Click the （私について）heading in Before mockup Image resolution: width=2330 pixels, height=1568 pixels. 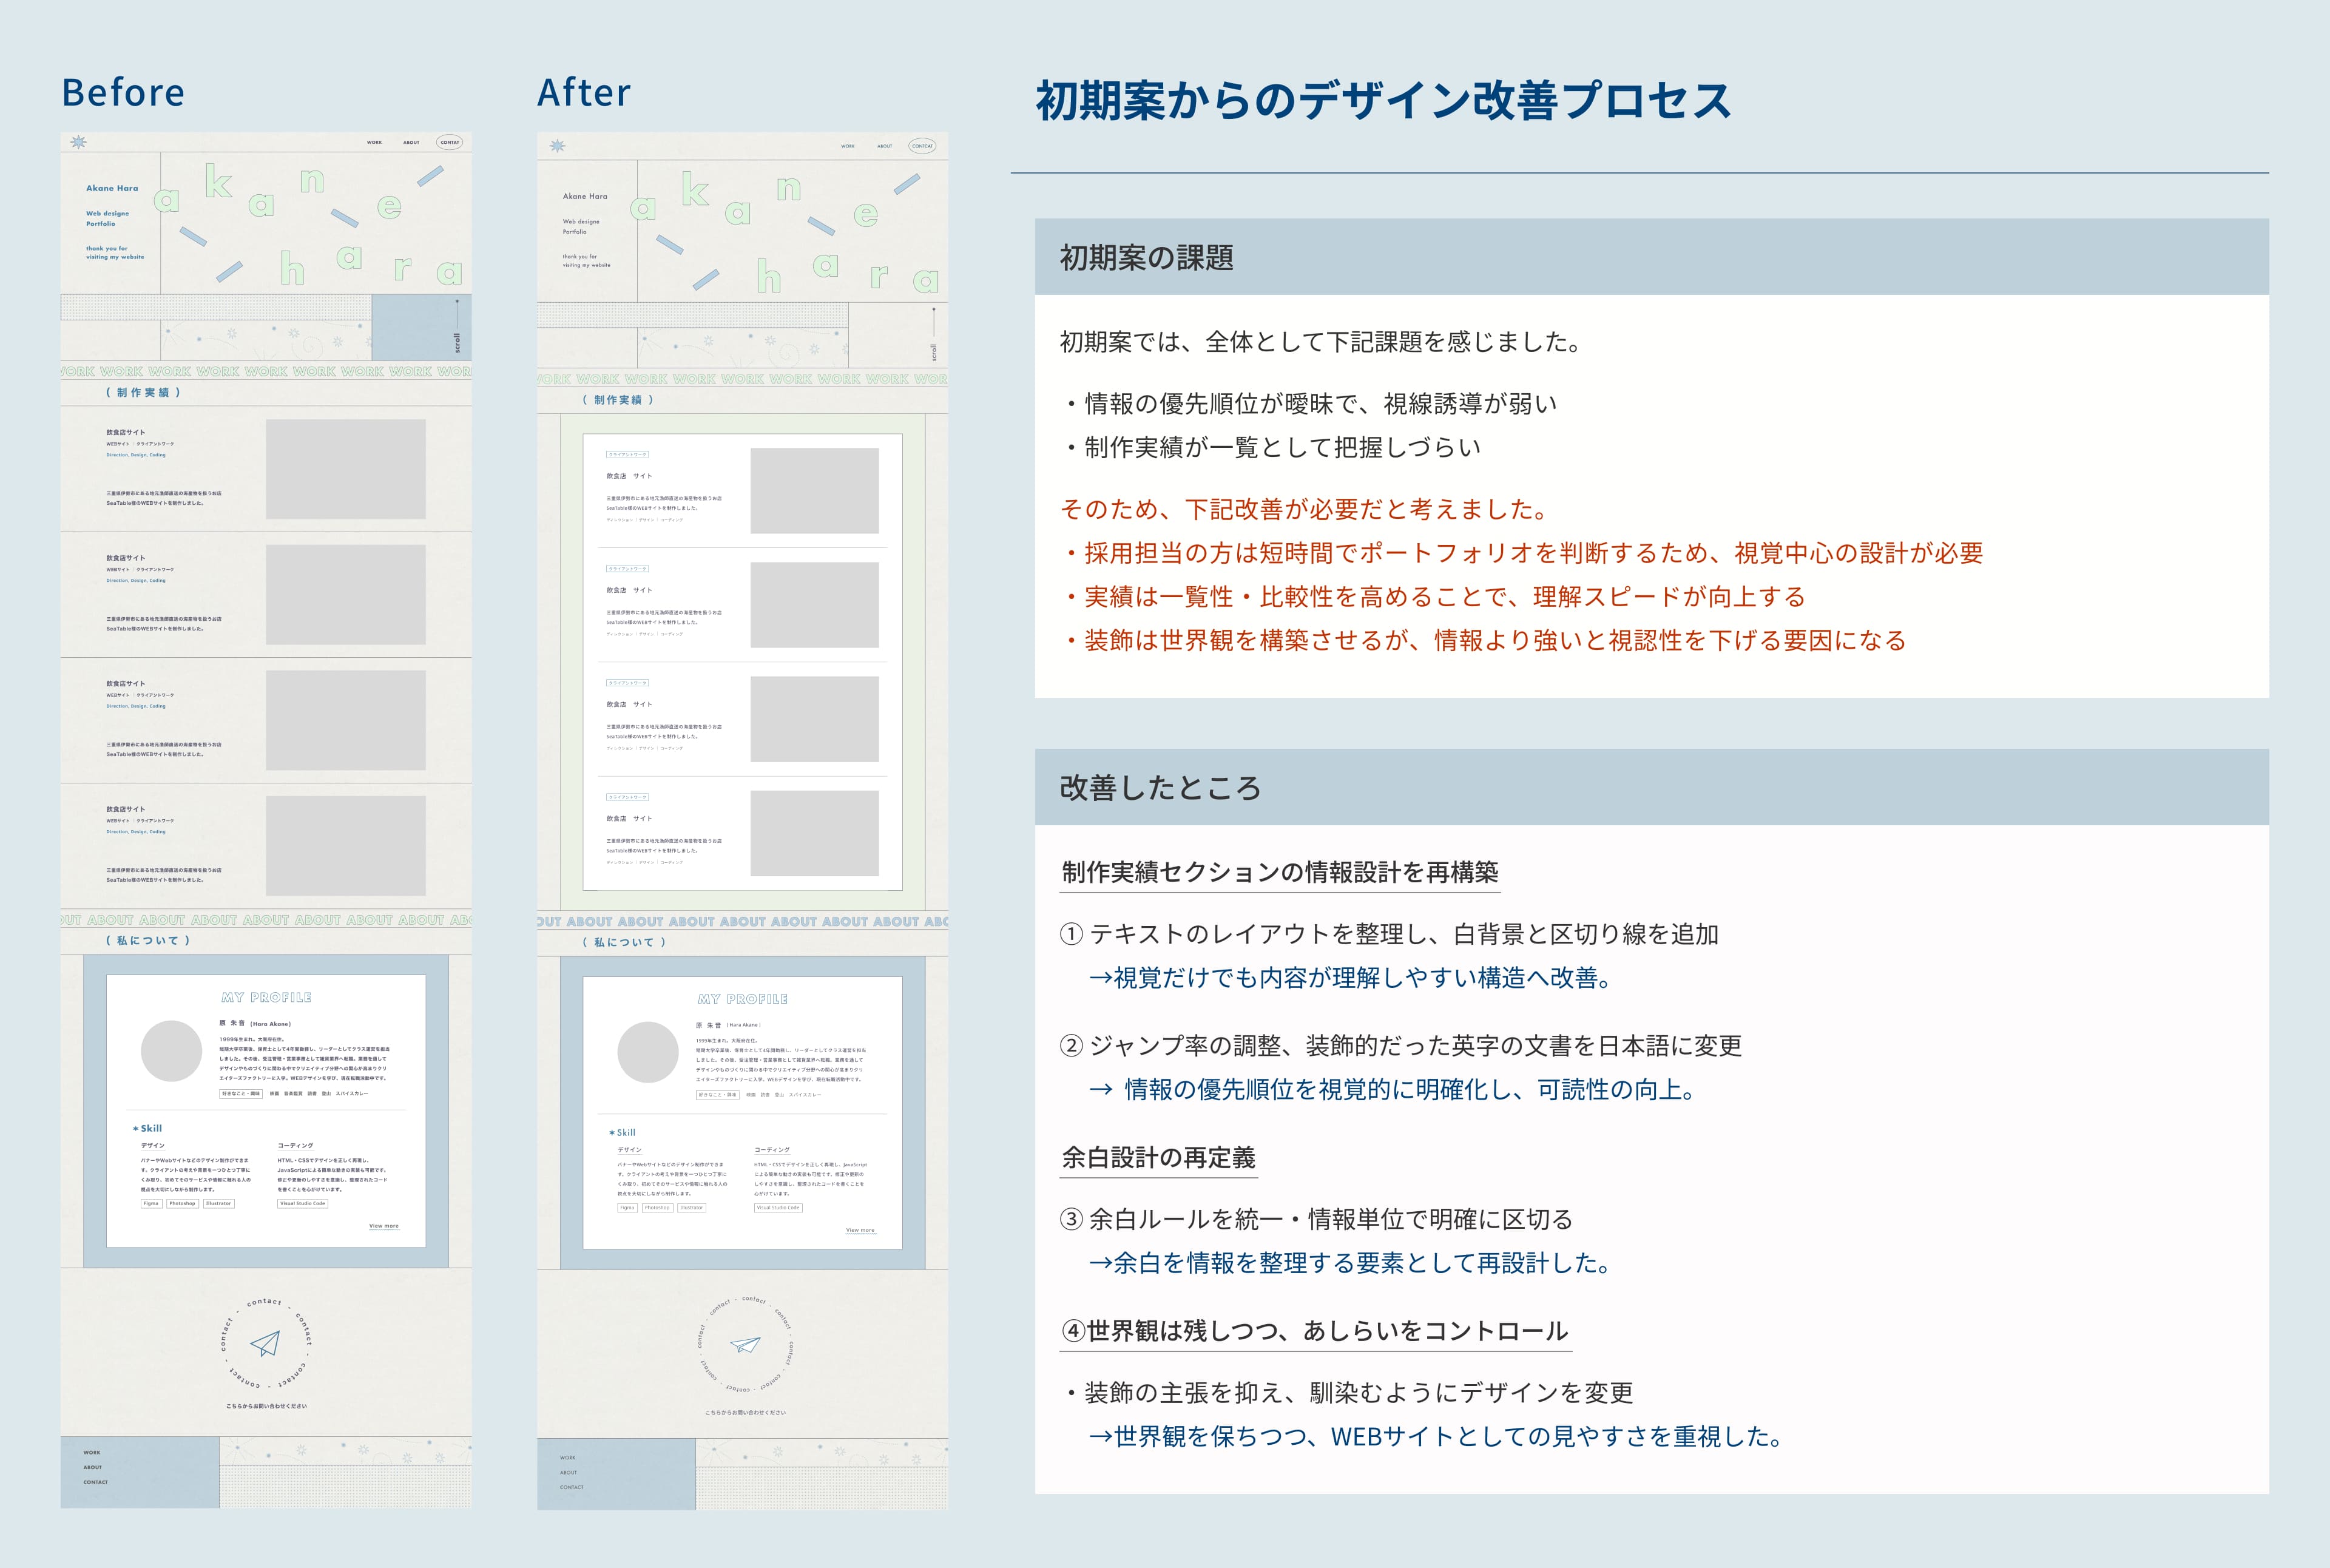click(148, 941)
